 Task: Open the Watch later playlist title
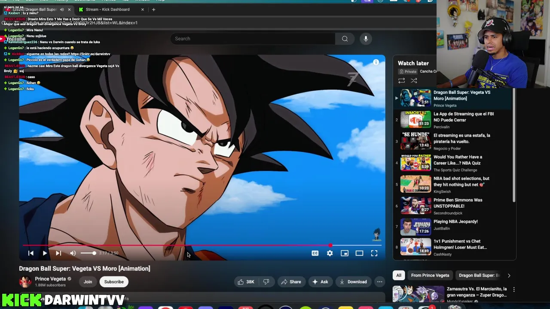(x=413, y=63)
